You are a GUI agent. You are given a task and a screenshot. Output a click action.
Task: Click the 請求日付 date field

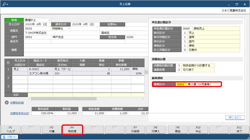[x=85, y=24]
